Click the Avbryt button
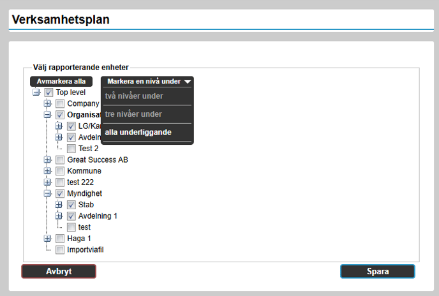The height and width of the screenshot is (296, 439). (x=59, y=271)
